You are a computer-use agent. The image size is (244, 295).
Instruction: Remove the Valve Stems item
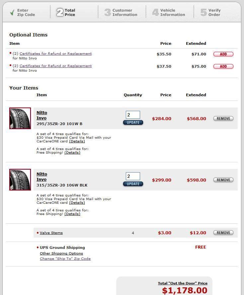(223, 233)
